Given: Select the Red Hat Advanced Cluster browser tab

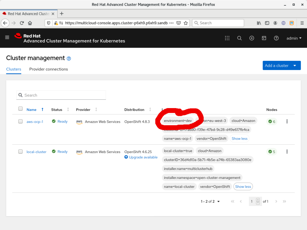Looking at the screenshot, I should point(28,14).
